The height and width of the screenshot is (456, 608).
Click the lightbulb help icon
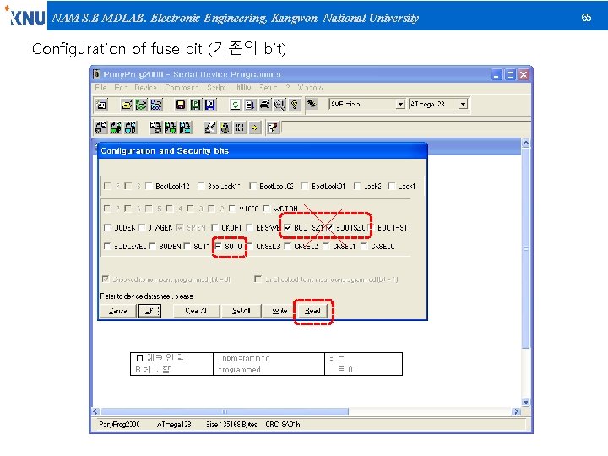(x=295, y=105)
